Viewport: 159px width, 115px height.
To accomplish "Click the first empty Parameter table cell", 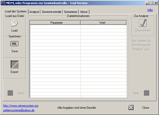I will tap(55, 27).
